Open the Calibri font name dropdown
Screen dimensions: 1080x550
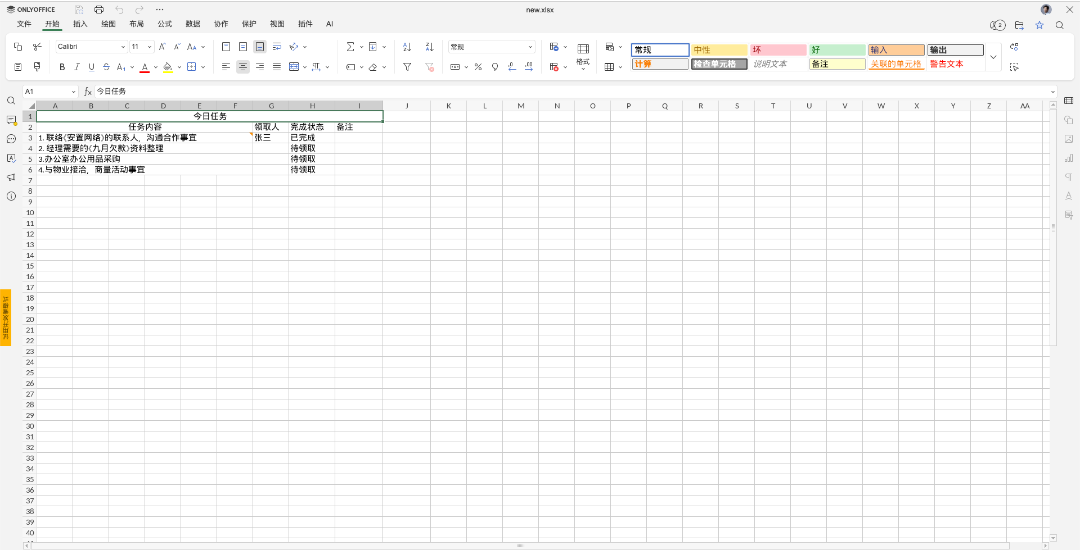click(x=123, y=47)
